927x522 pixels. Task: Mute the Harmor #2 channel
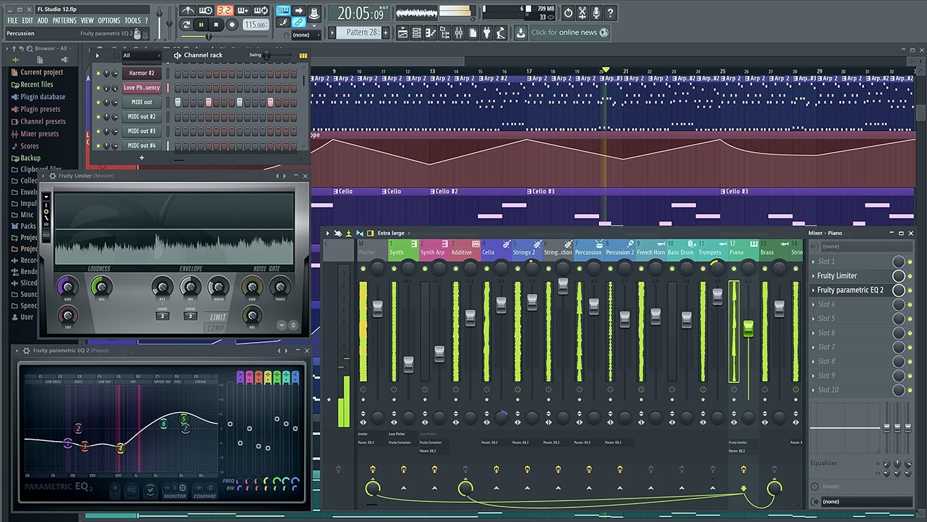tap(99, 72)
